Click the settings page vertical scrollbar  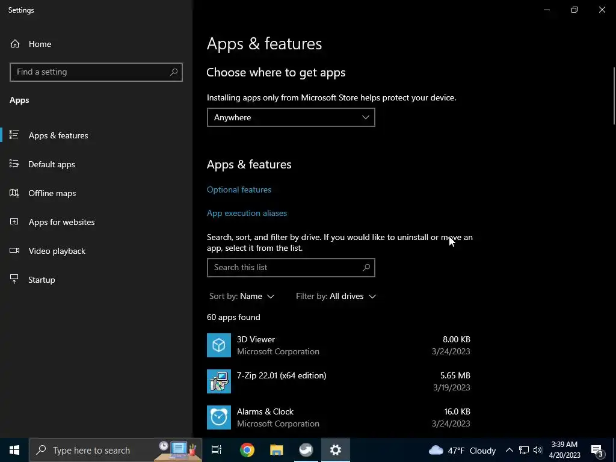[x=614, y=96]
